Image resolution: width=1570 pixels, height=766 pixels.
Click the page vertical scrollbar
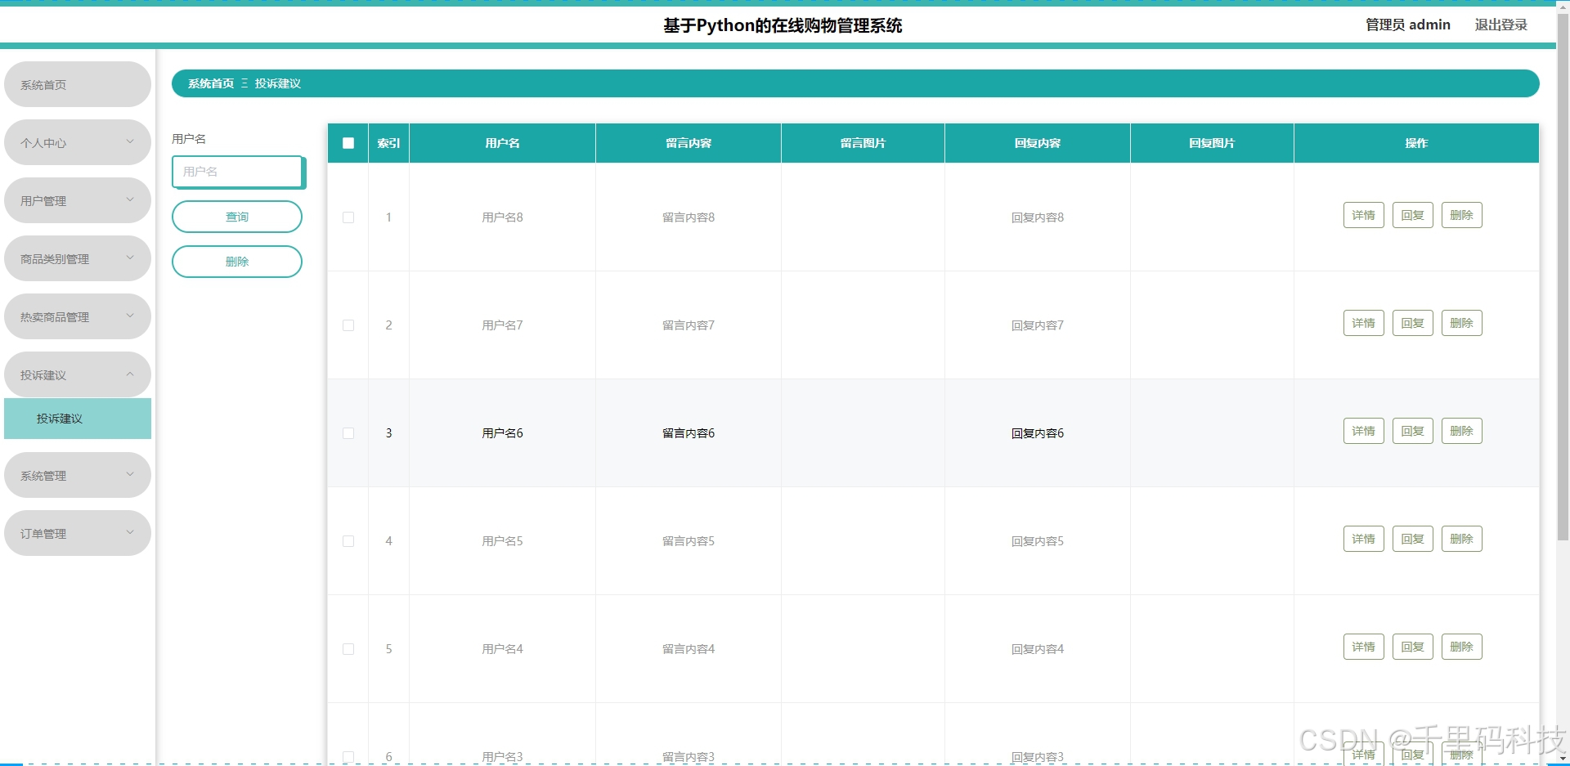[x=1563, y=278]
